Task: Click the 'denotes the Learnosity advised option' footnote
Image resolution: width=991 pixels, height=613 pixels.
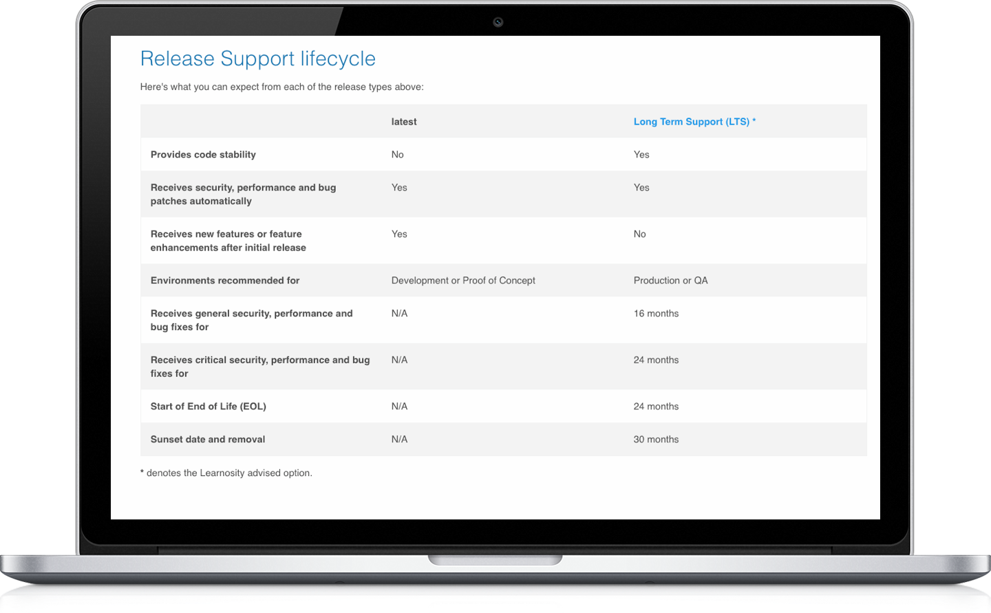Action: click(x=226, y=473)
